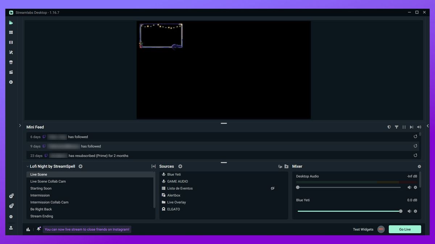Open the Editor icon in the left sidebar
Viewport: 435px width, 244px height.
coord(11,22)
